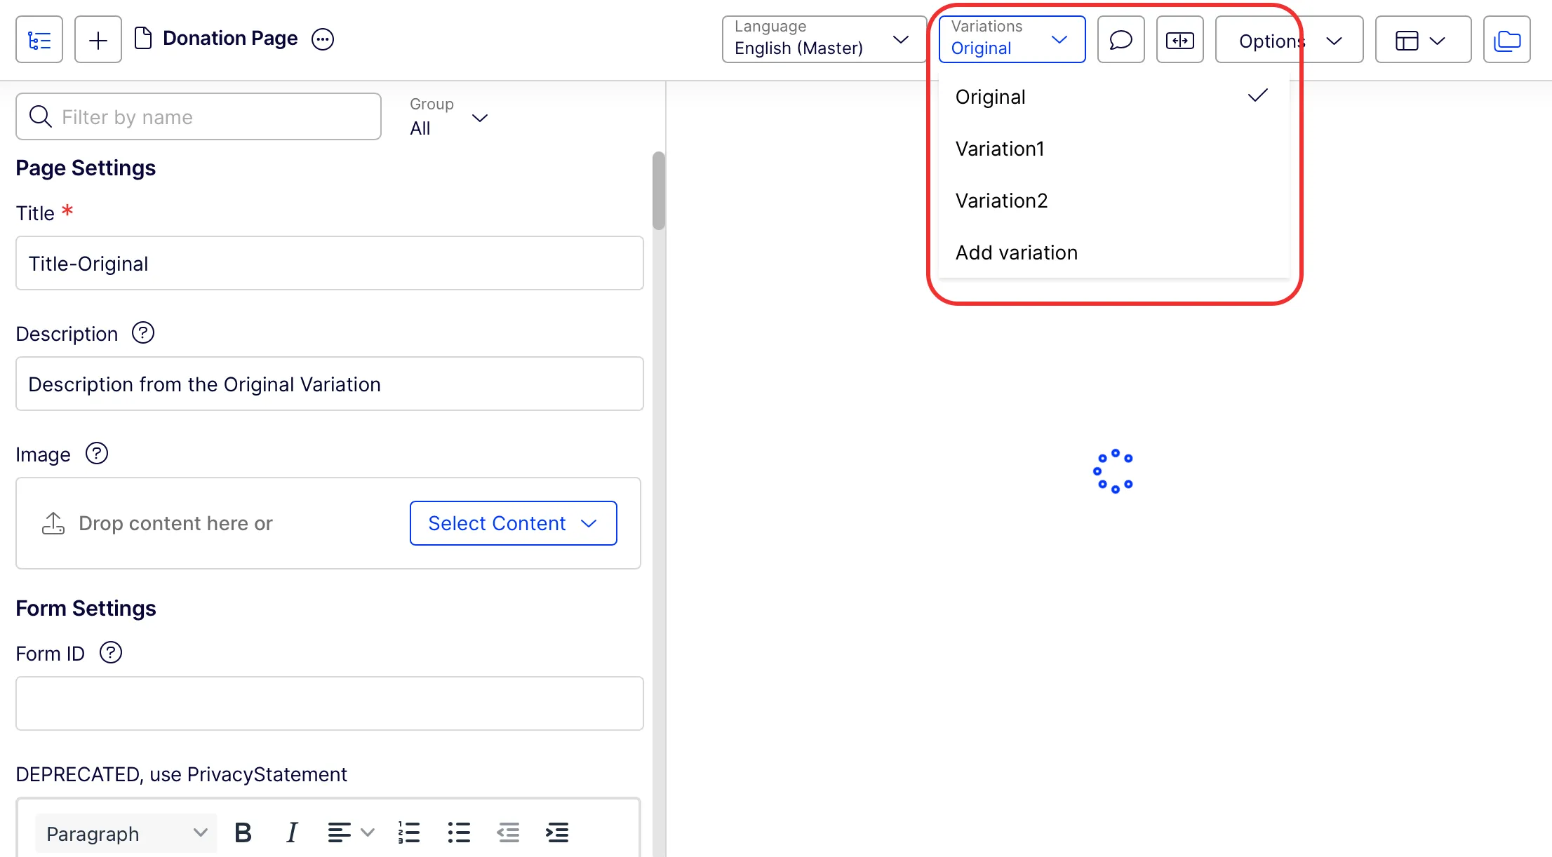
Task: Open Select Content dropdown button
Action: [513, 523]
